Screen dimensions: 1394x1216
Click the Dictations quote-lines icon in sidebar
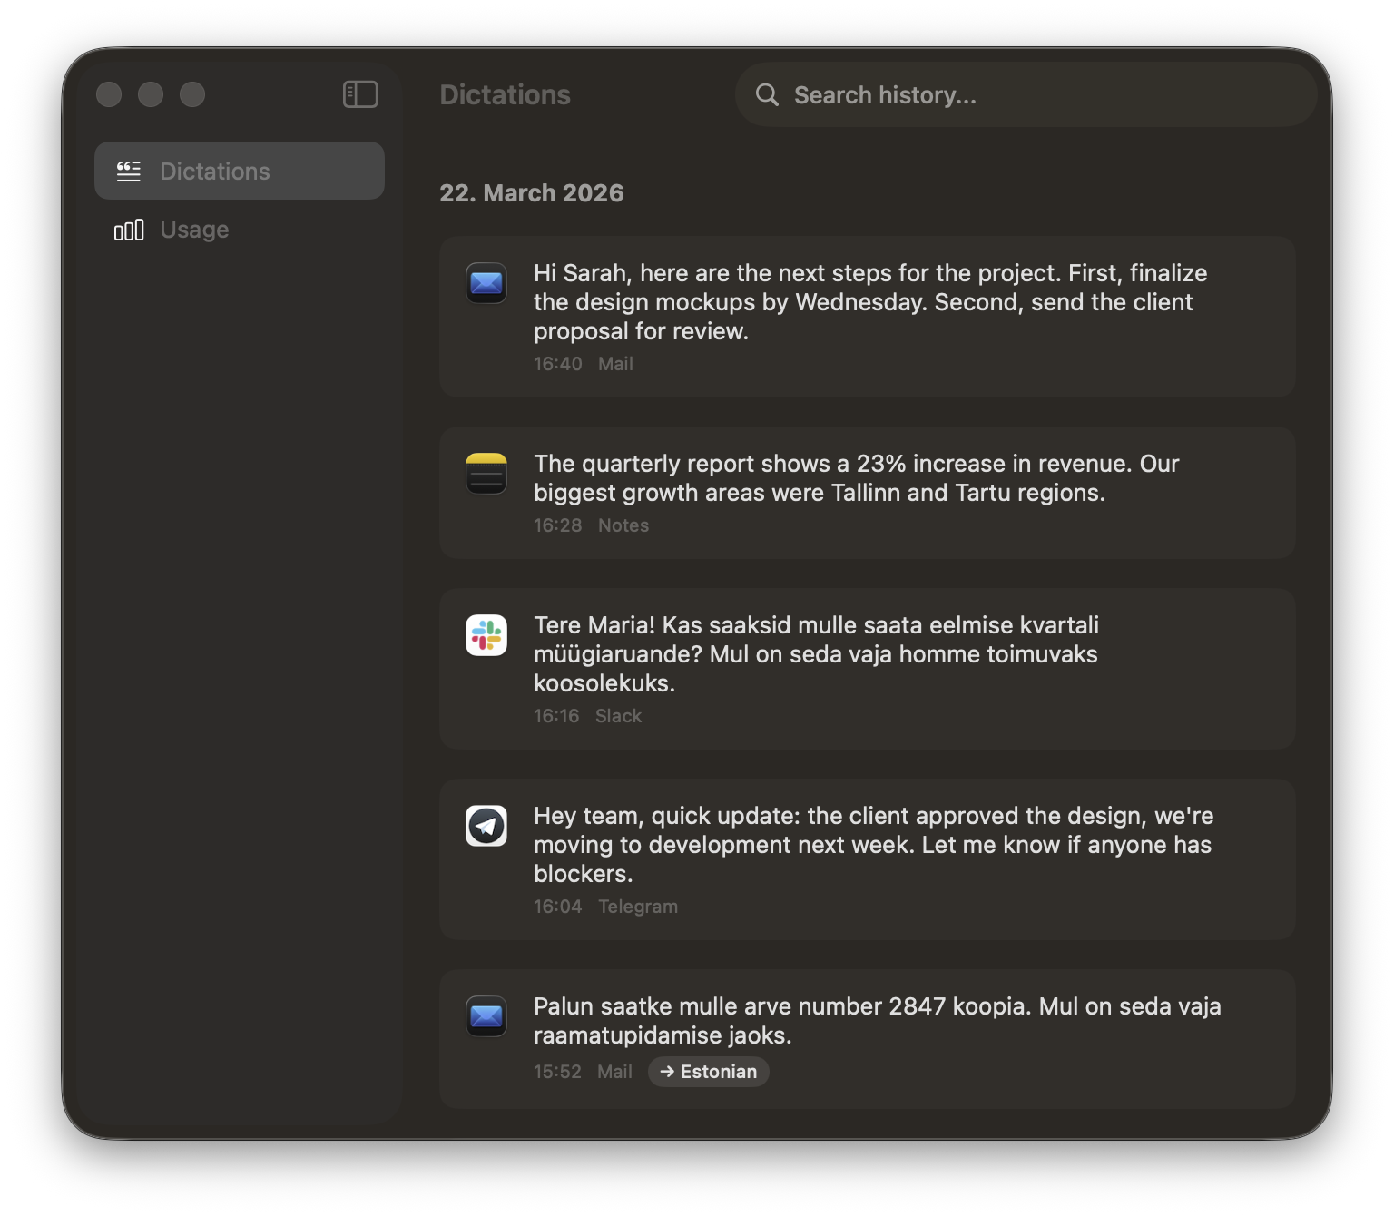click(129, 171)
